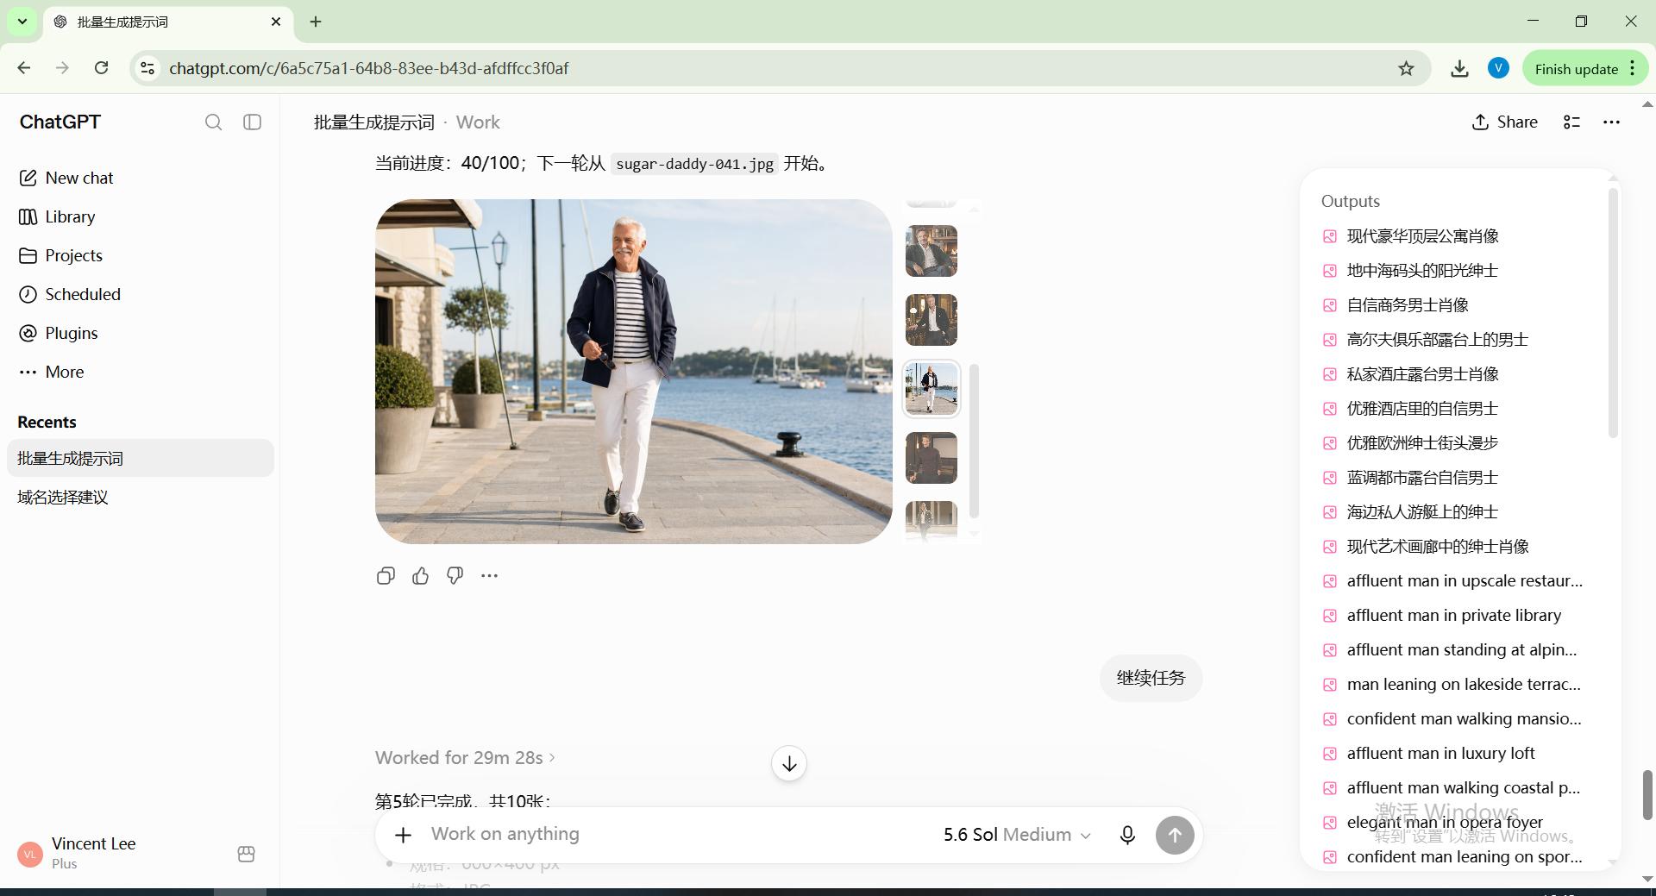Open the 5.6 Sol Medium model dropdown

coord(1017,835)
